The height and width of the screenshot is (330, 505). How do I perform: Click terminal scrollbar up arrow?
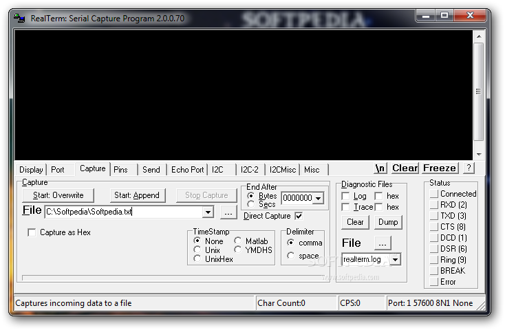(x=479, y=36)
